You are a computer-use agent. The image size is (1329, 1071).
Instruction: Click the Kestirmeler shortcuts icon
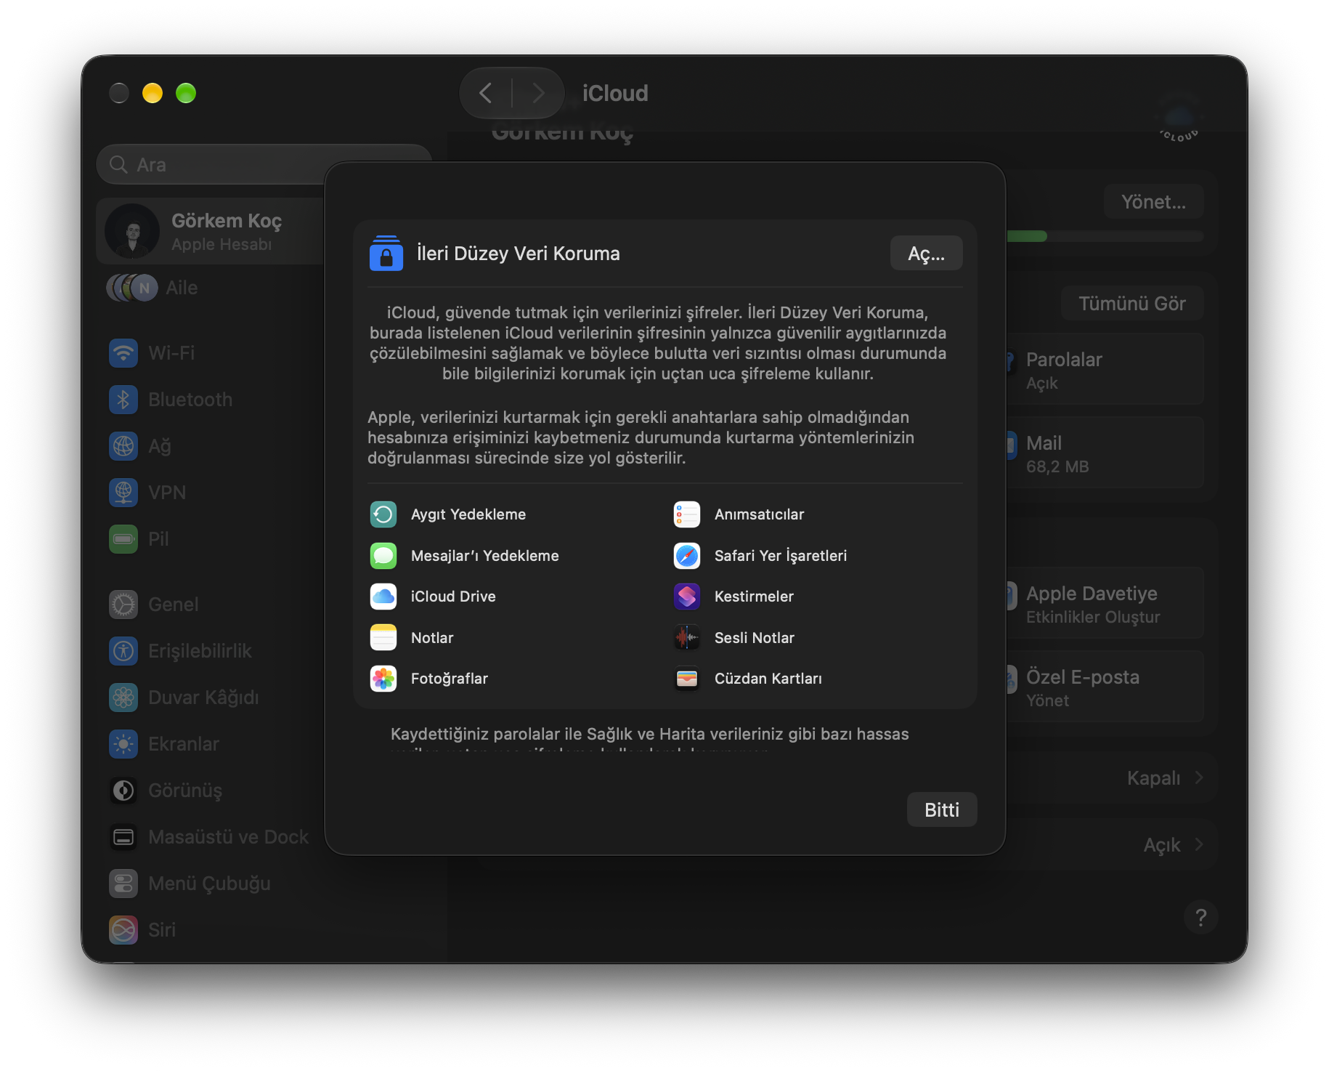point(687,597)
